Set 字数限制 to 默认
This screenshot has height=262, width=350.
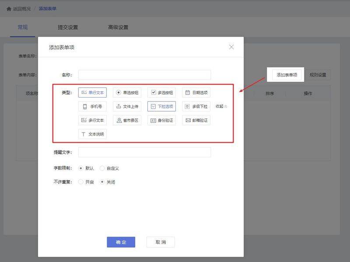click(81, 168)
